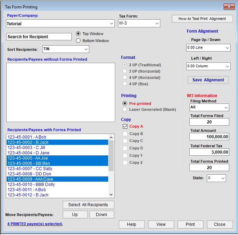Click the Help button
This screenshot has height=235, width=238.
(132, 224)
